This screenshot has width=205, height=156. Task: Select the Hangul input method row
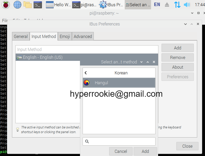[119, 83]
